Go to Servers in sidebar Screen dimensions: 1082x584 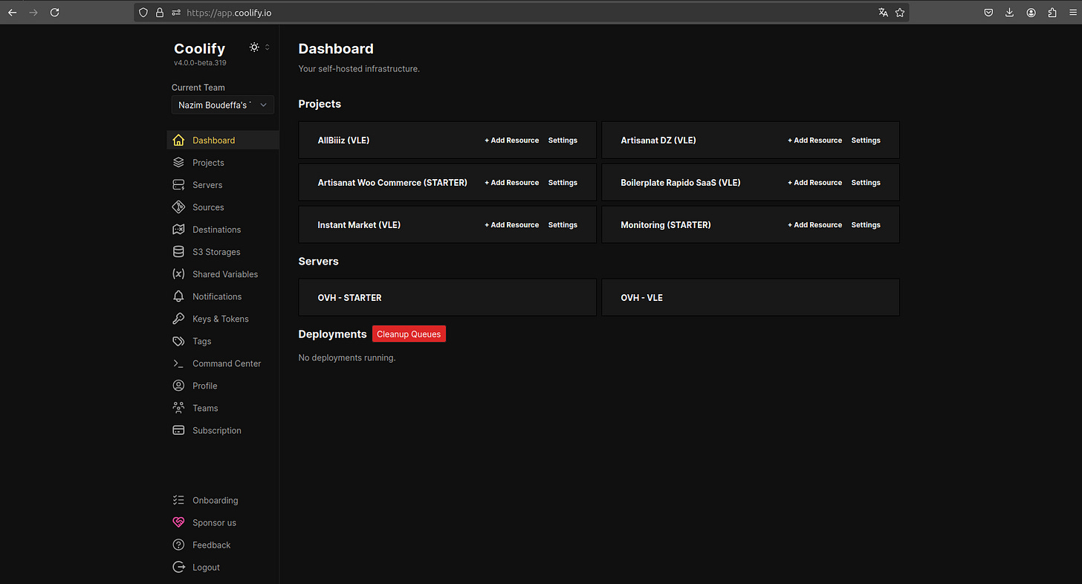tap(223, 184)
